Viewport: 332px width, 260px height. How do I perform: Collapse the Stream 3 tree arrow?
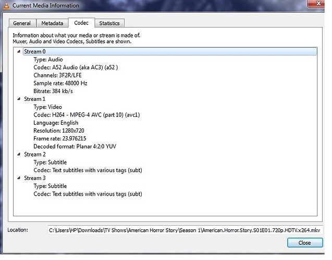(x=19, y=178)
